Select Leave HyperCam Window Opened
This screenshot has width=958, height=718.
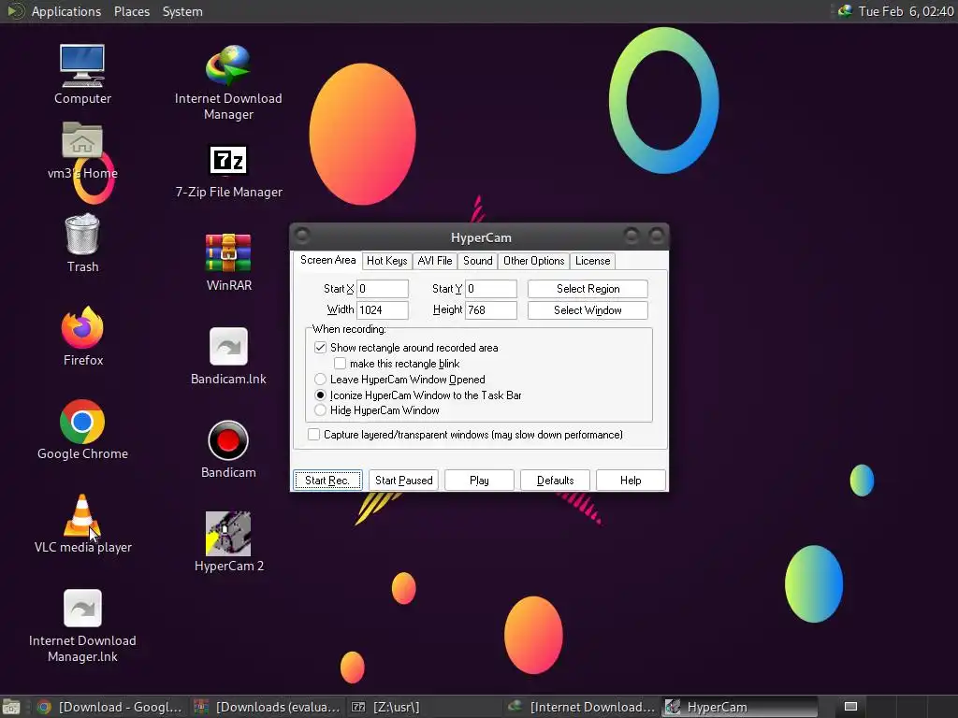tap(320, 380)
